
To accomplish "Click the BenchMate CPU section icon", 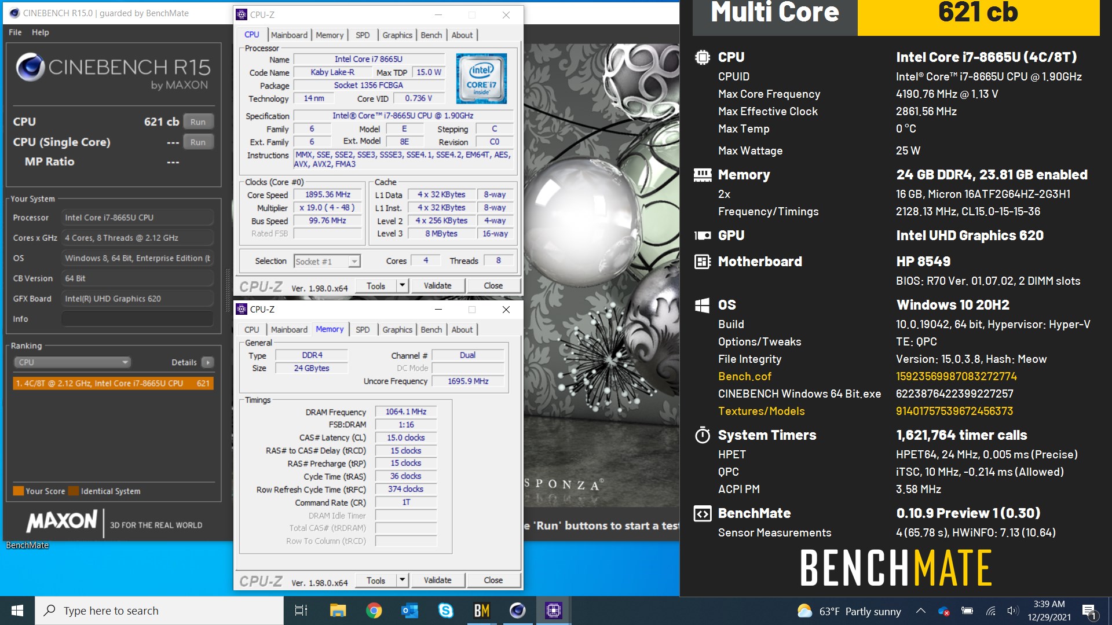I will click(703, 57).
